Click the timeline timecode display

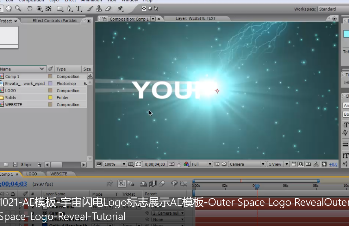(x=13, y=184)
